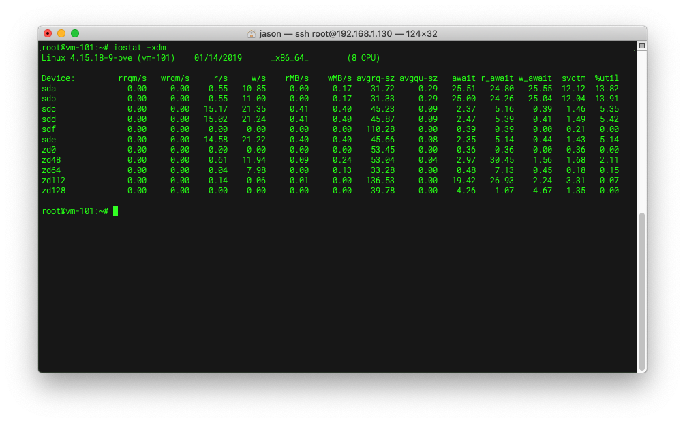Minimize the terminal using the yellow button

pyautogui.click(x=61, y=33)
